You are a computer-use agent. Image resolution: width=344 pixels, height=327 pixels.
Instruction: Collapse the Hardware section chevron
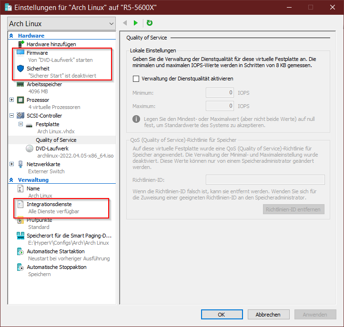pos(11,36)
